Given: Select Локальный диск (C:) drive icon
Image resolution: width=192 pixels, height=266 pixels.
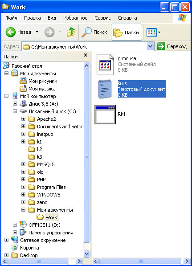Looking at the screenshot, I should (x=23, y=111).
